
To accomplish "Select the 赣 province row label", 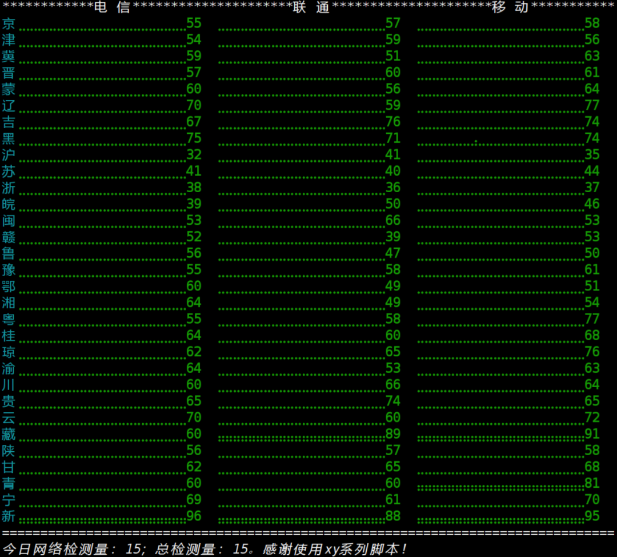I will coord(9,237).
